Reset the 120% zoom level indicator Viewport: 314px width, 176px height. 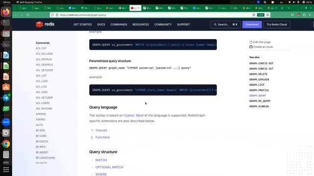(261, 15)
